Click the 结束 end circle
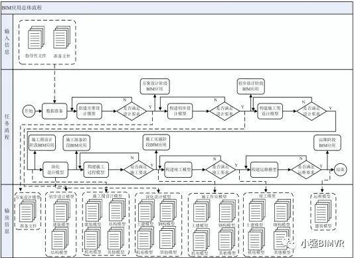This screenshot has width=354, height=258. (x=340, y=170)
